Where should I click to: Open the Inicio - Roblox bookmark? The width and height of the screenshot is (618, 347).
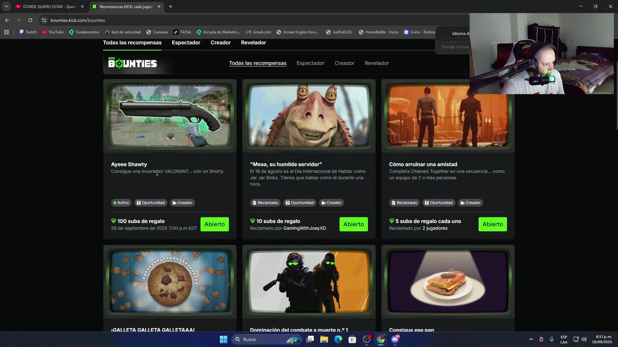[419, 32]
